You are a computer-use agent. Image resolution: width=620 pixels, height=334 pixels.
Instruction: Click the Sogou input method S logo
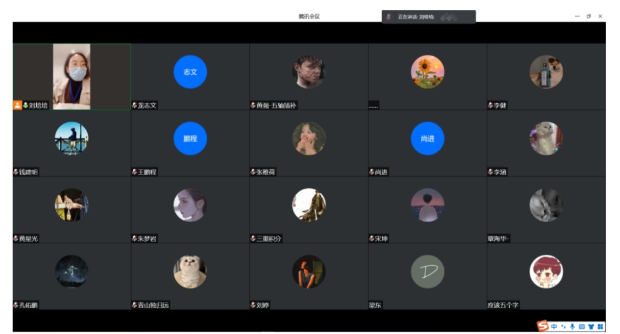[x=542, y=326]
